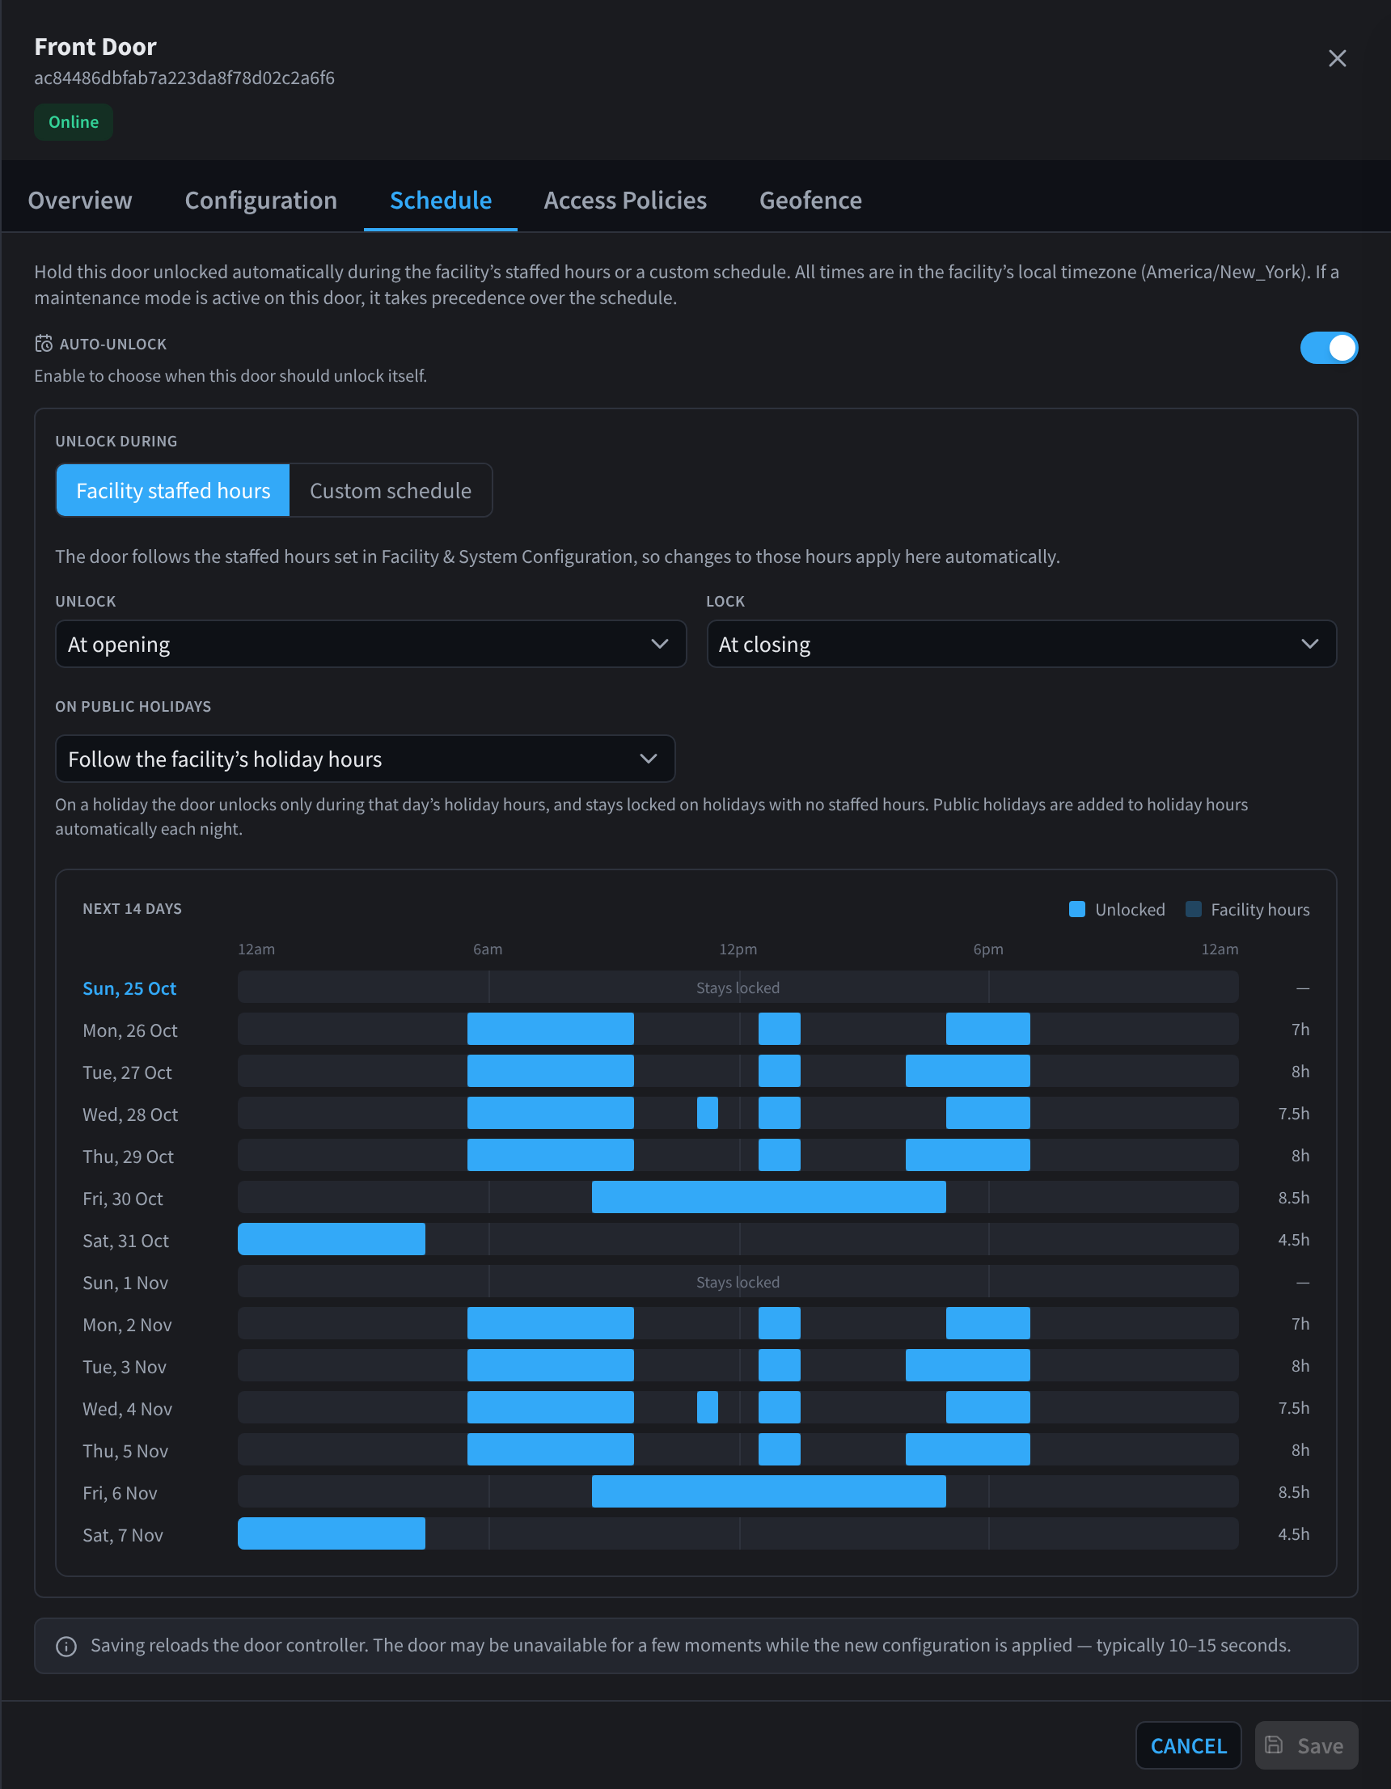
Task: Click the info icon beside saving notice
Action: tap(66, 1646)
